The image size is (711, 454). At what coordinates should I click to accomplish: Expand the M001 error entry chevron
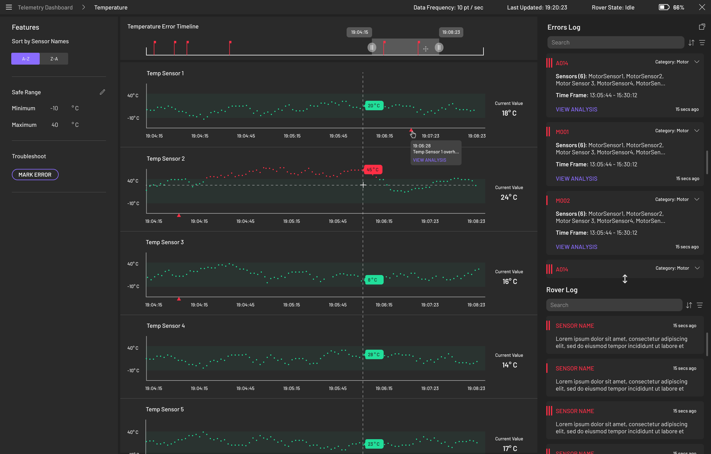(x=697, y=130)
